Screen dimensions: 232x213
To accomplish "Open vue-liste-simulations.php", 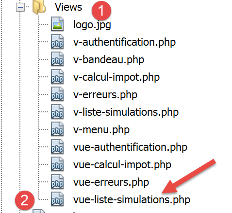I will 132,200.
